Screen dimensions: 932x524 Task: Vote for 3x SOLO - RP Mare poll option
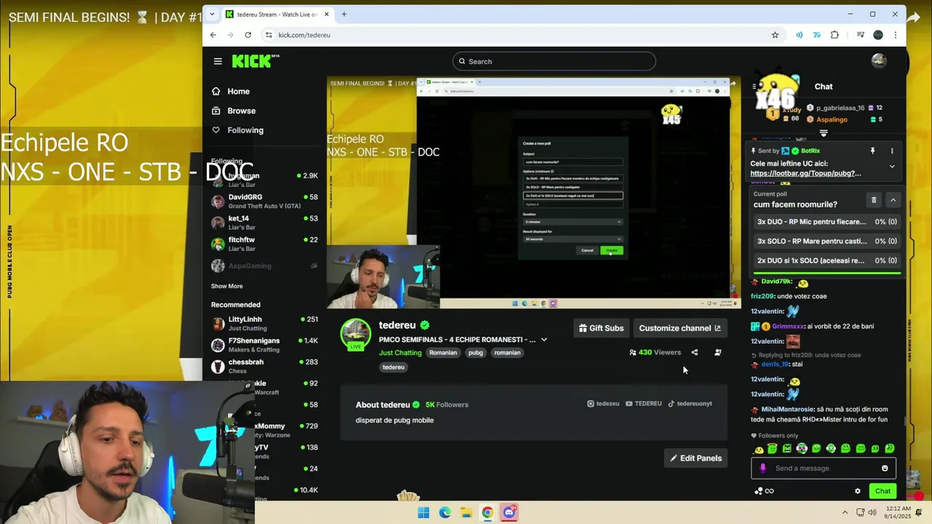[x=826, y=241]
